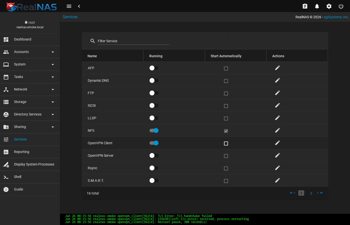350x225 pixels.
Task: Jump to last page icon
Action: point(321,193)
